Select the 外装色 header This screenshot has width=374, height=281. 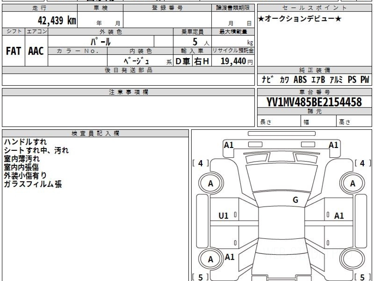(111, 32)
